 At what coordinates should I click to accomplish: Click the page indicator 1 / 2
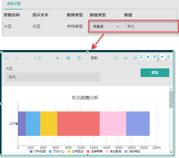coord(37,58)
